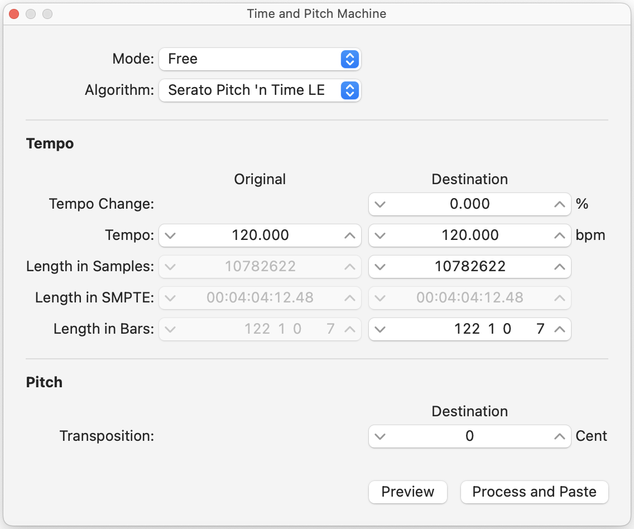The width and height of the screenshot is (634, 529).
Task: Select the Transposition destination input field
Action: coord(469,436)
